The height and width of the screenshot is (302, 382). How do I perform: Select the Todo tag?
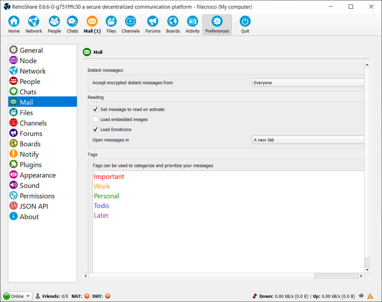101,206
